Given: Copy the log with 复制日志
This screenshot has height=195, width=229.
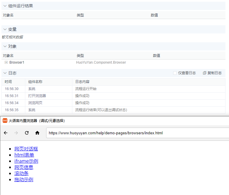Looking at the screenshot, I should click(x=212, y=73).
